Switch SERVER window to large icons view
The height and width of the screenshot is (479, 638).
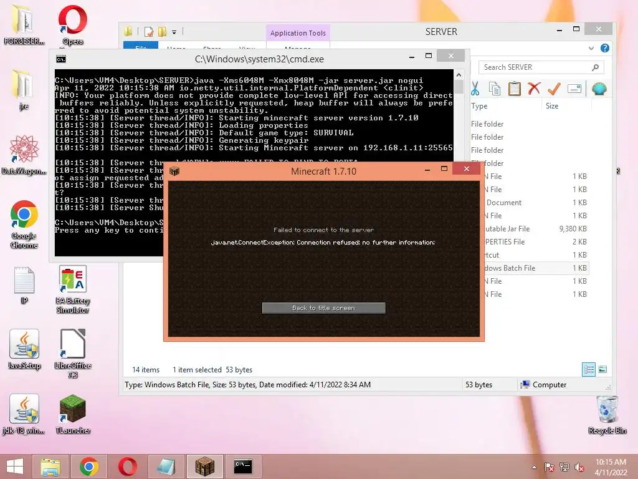[602, 369]
